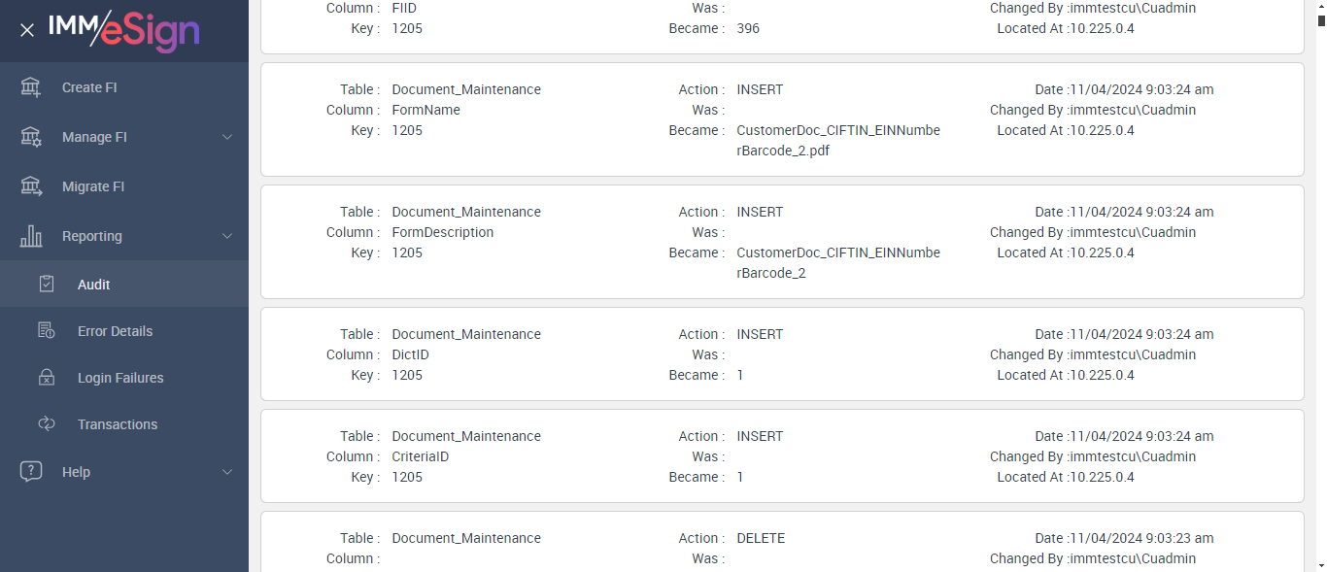Click the Login Failures lock icon

[47, 378]
